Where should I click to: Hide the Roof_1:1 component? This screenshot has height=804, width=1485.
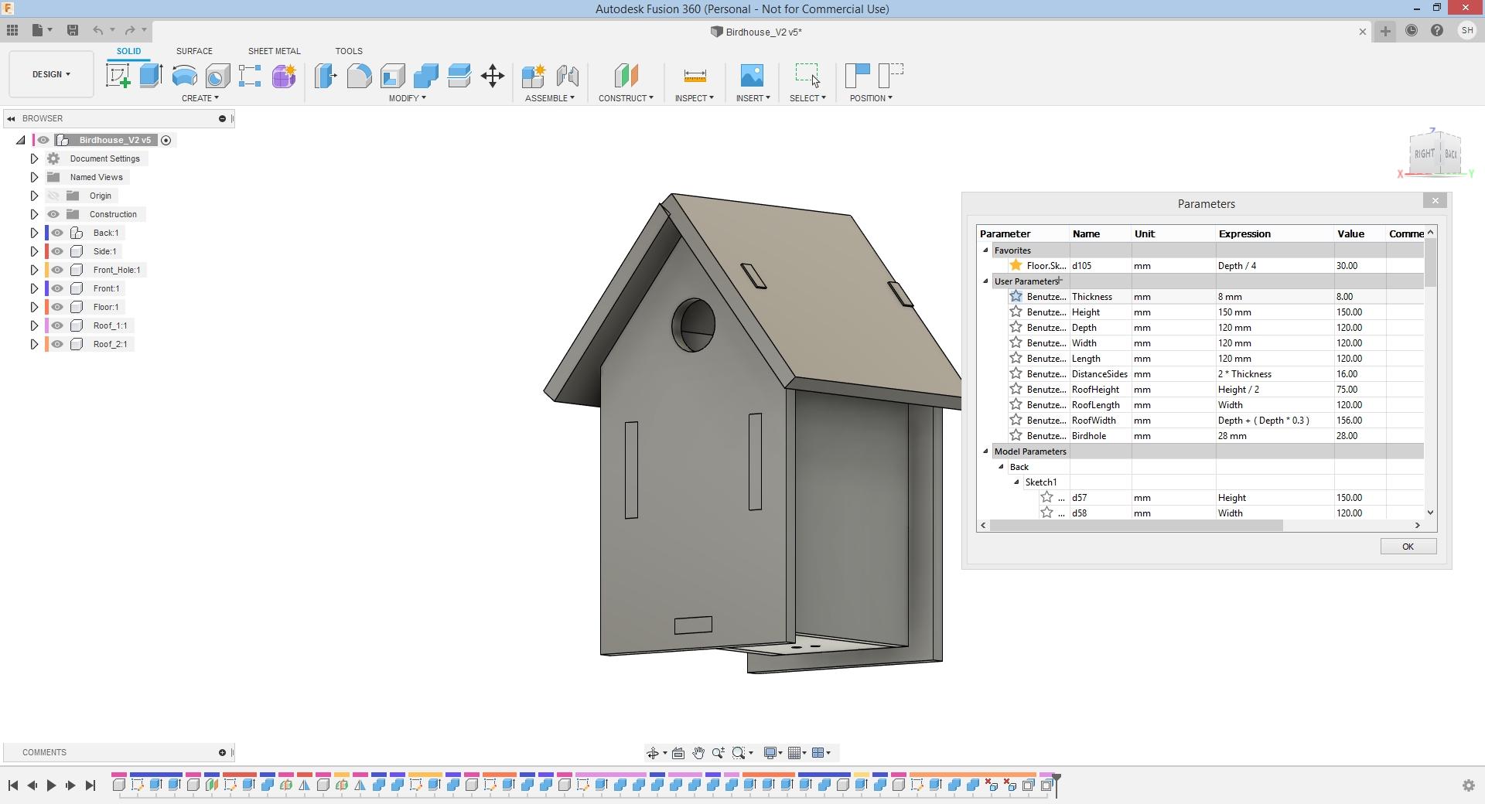click(x=57, y=325)
